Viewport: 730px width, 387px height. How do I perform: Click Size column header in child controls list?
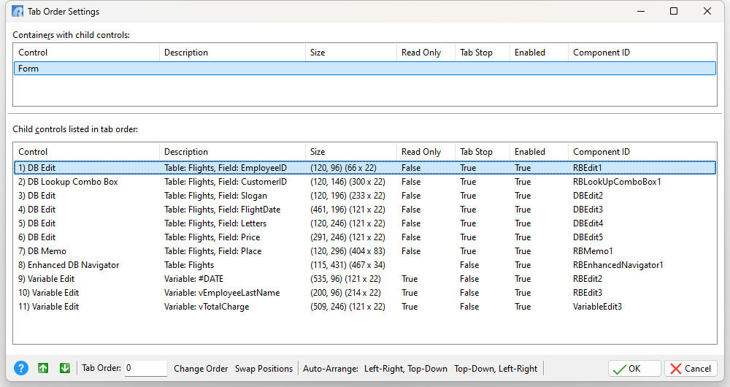click(350, 152)
